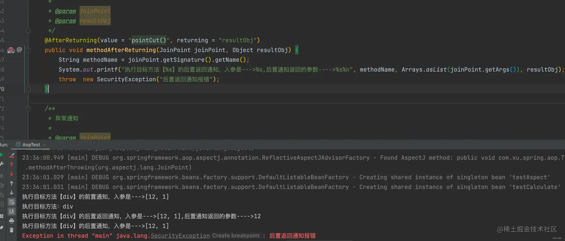Go down the stack trace with gray arrow
Image resolution: width=565 pixels, height=241 pixels.
[x=12, y=193]
